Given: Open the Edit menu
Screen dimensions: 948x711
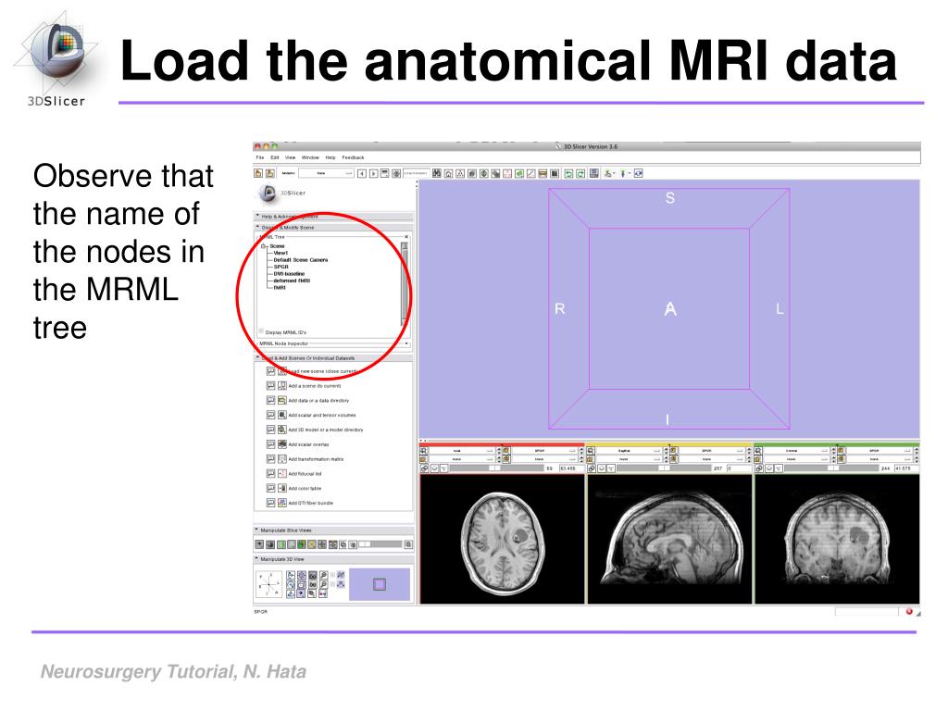Looking at the screenshot, I should 274,157.
